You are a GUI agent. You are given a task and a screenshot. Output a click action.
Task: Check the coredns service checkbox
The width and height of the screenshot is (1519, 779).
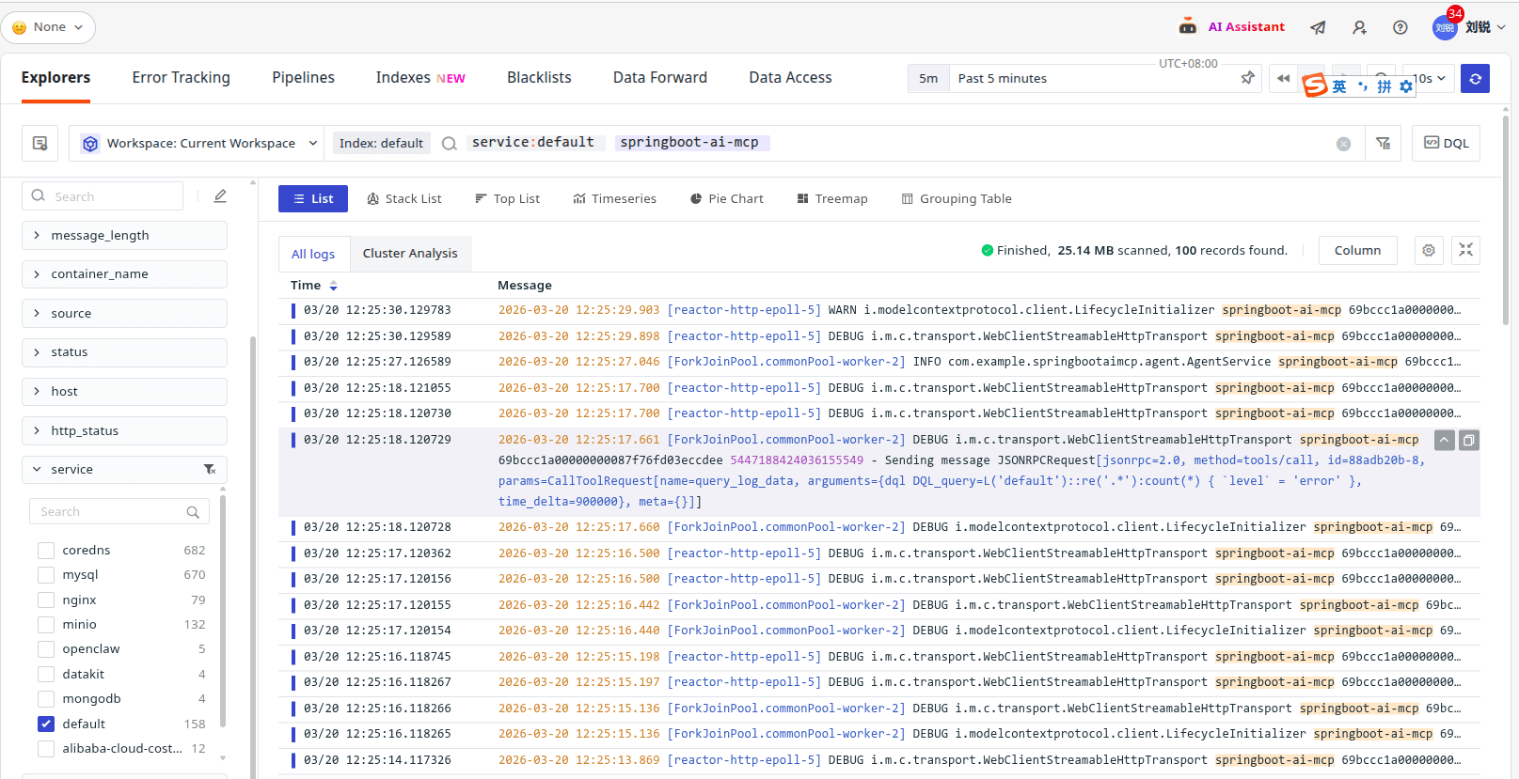46,550
